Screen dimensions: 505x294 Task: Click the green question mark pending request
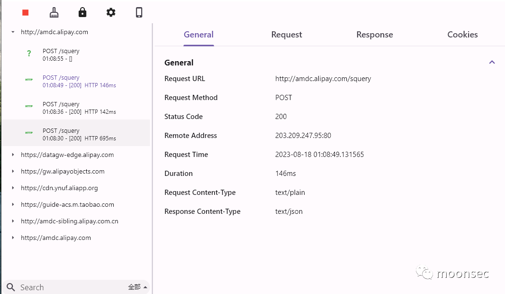pyautogui.click(x=29, y=54)
